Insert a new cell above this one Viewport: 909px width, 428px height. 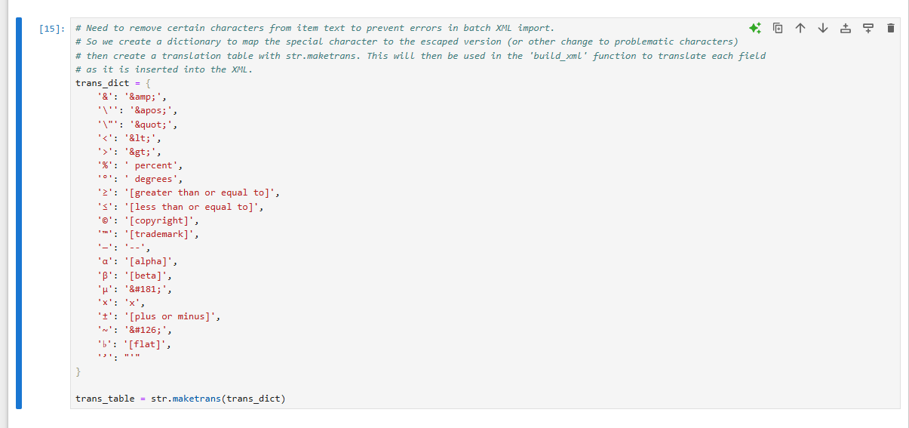pos(846,29)
